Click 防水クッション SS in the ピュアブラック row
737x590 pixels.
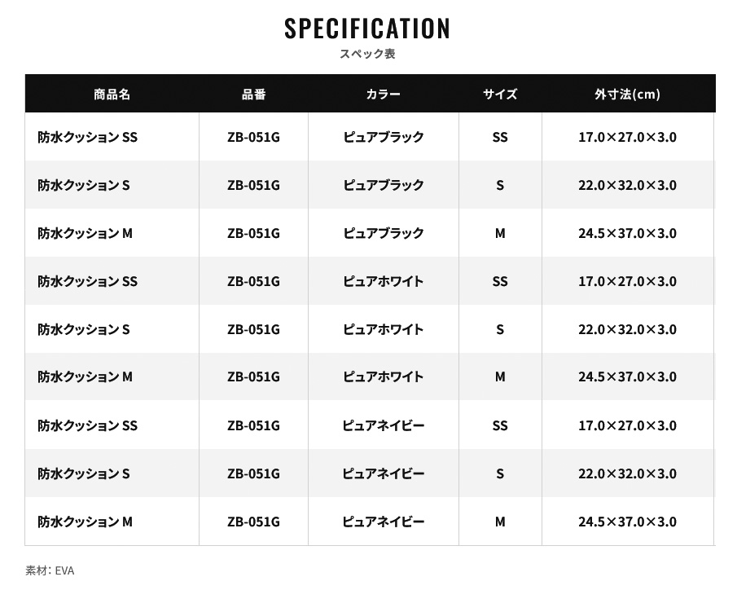[87, 137]
